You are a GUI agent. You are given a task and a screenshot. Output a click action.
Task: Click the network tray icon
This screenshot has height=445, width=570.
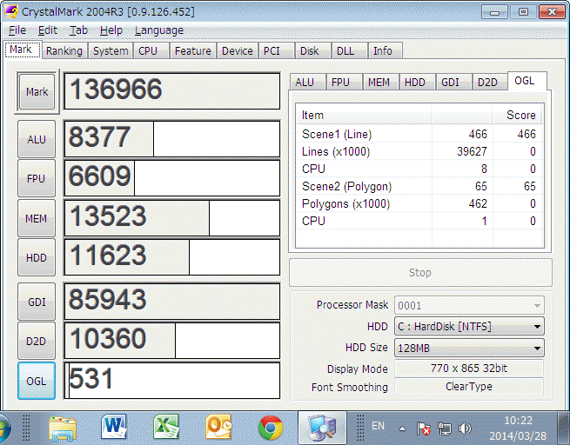[444, 428]
